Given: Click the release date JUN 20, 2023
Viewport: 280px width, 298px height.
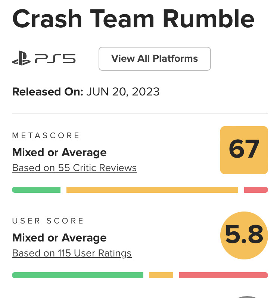Looking at the screenshot, I should [123, 92].
